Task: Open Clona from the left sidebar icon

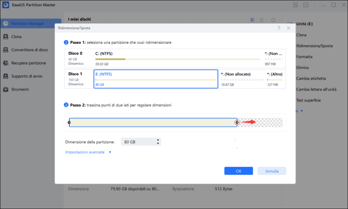Action: pyautogui.click(x=6, y=36)
